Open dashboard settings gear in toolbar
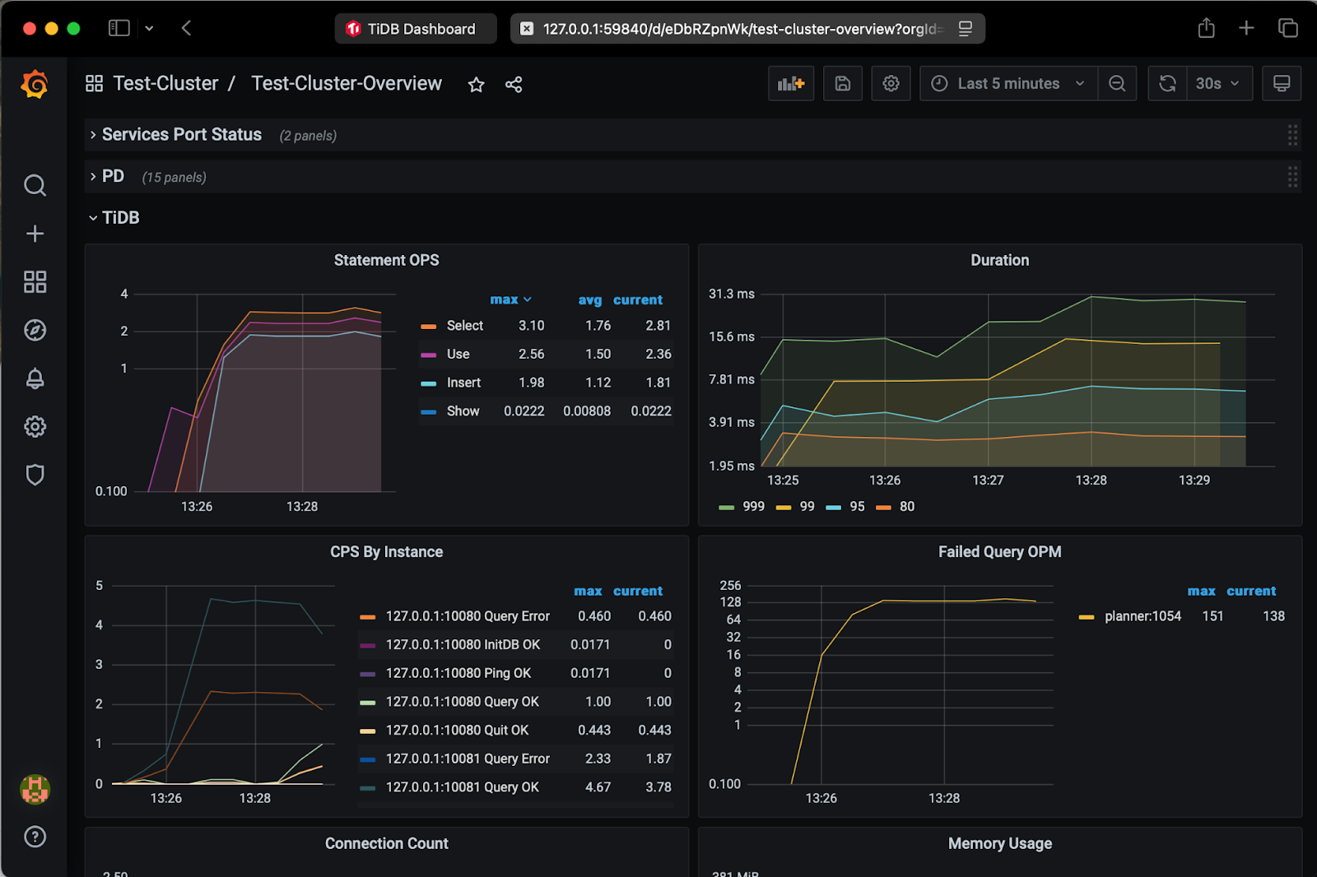The height and width of the screenshot is (877, 1317). click(891, 83)
